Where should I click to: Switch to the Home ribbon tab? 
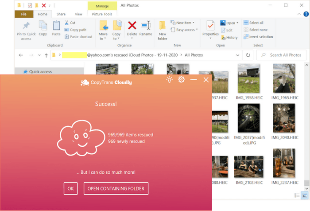43,14
